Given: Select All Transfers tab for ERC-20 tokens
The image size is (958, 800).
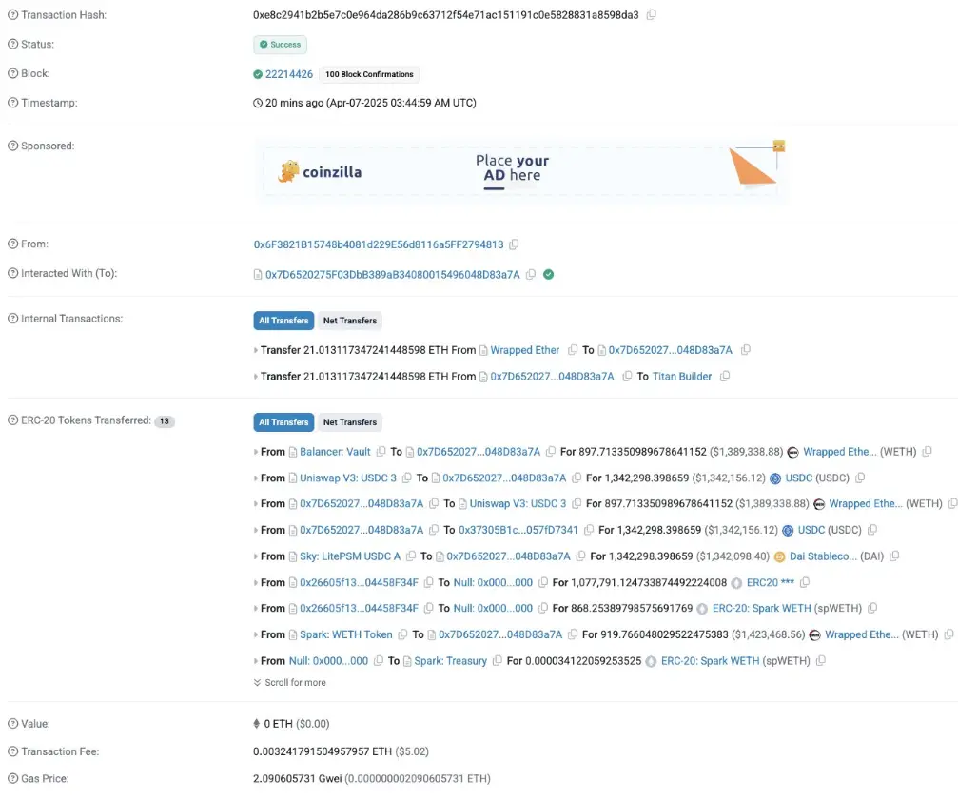Looking at the screenshot, I should 283,422.
